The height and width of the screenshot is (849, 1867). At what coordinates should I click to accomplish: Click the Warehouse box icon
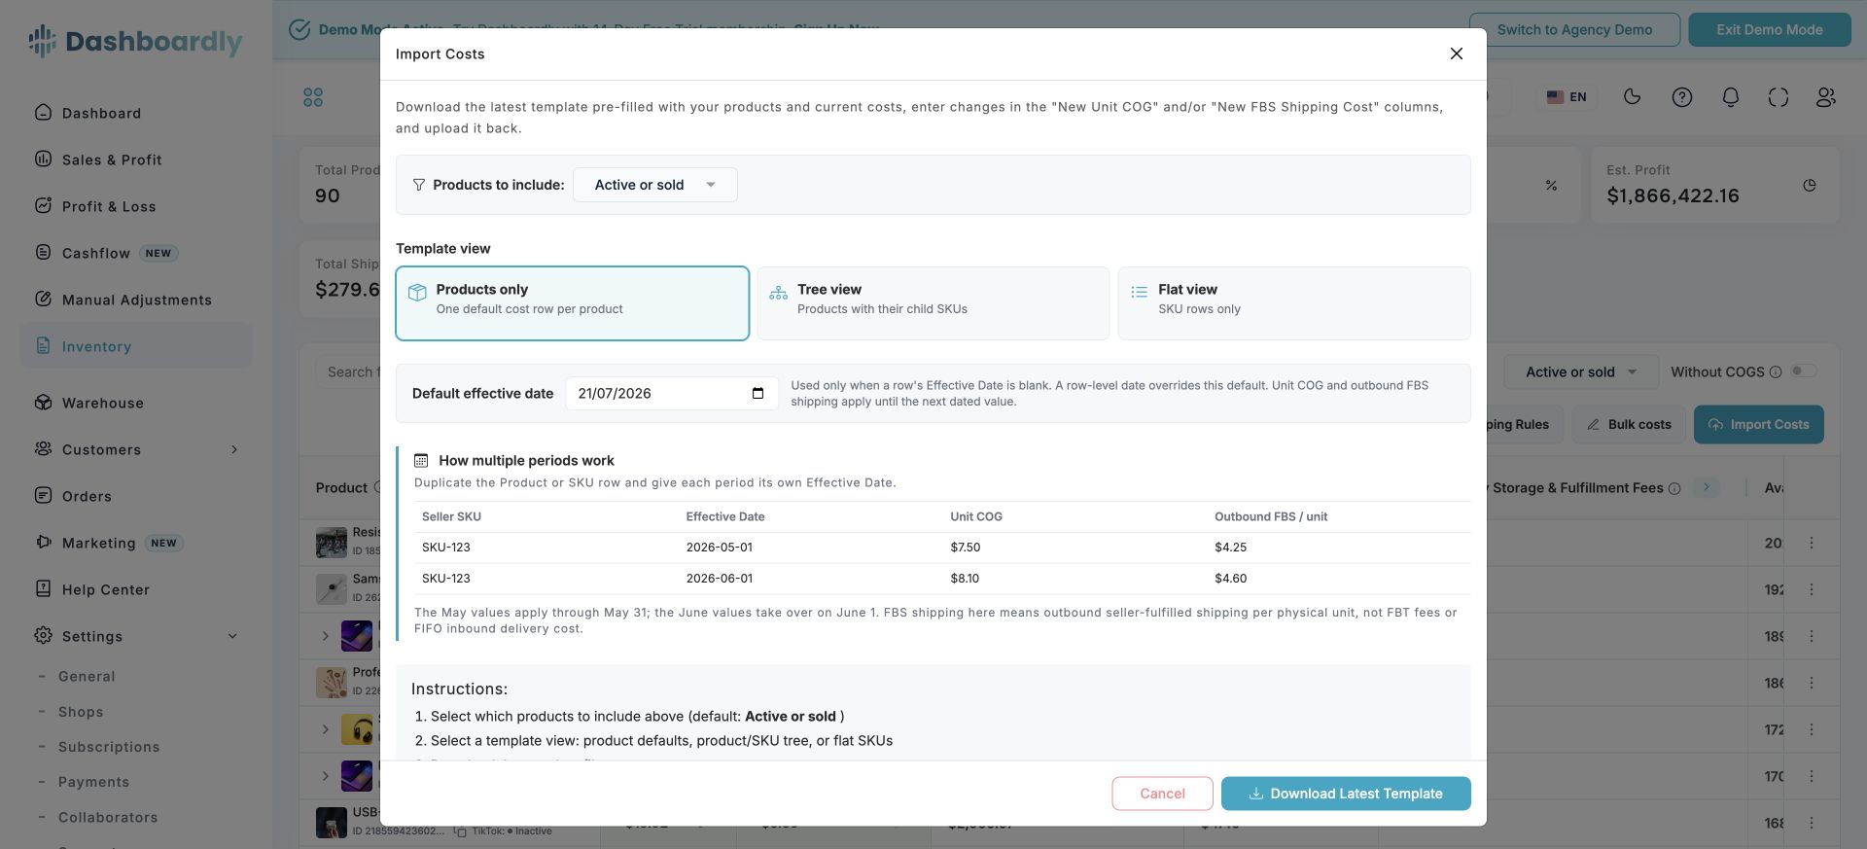coord(43,402)
